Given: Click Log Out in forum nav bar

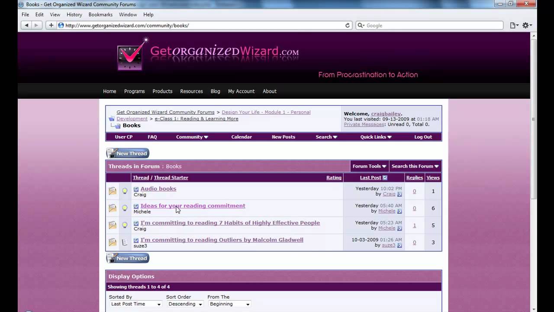Looking at the screenshot, I should click(423, 137).
